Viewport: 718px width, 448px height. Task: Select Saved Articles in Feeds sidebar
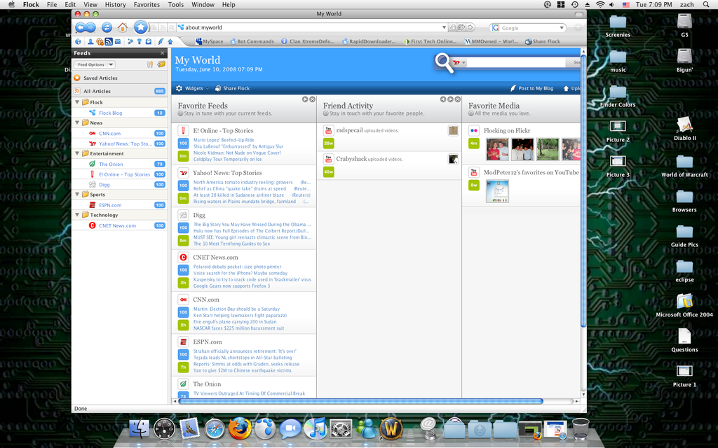(120, 78)
